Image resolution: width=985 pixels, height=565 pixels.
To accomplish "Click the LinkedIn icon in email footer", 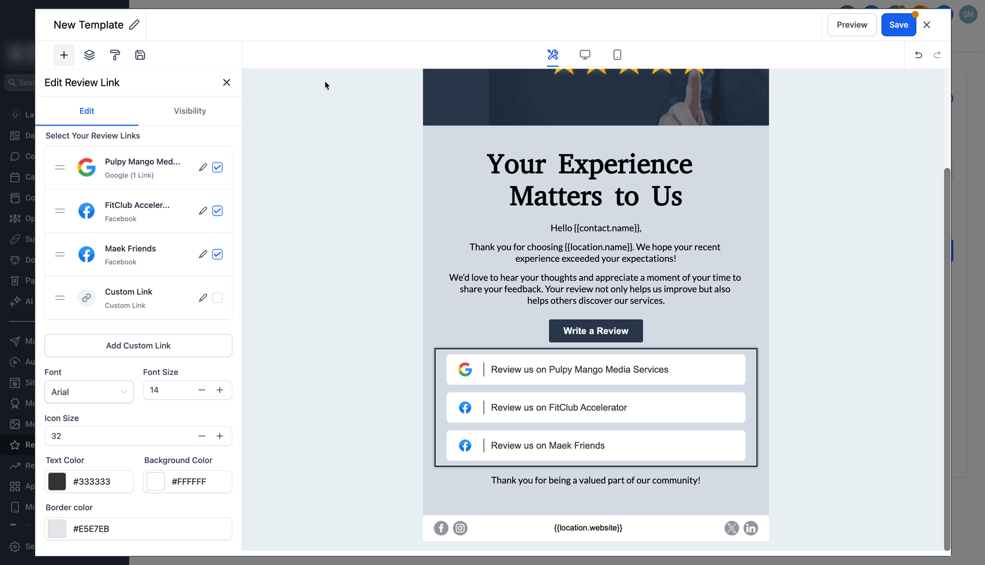I will 751,528.
